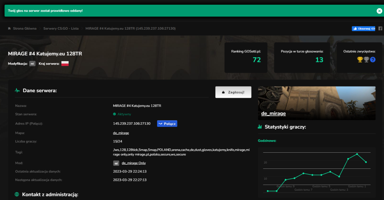
Task: Click the last data point on player chart
Action: click(x=366, y=162)
